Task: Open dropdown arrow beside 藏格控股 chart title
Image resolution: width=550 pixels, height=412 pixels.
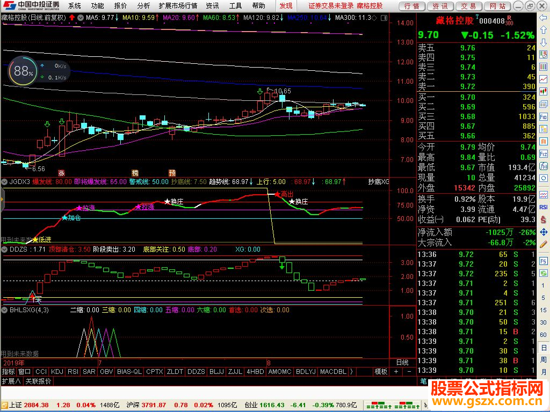Action: [81, 18]
